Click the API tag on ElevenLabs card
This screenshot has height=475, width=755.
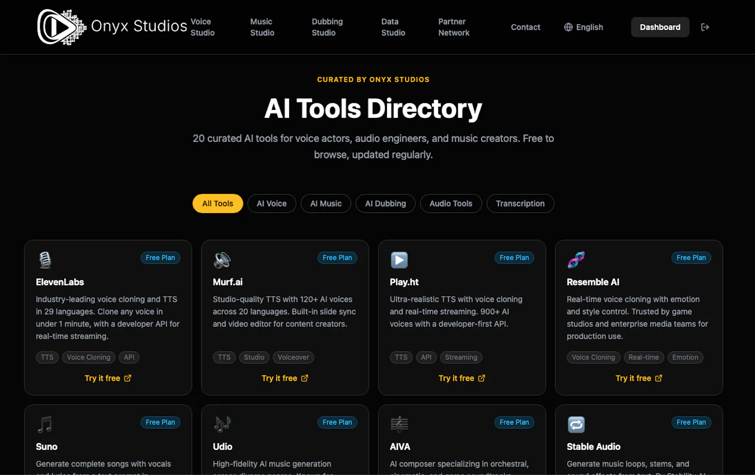pyautogui.click(x=129, y=358)
